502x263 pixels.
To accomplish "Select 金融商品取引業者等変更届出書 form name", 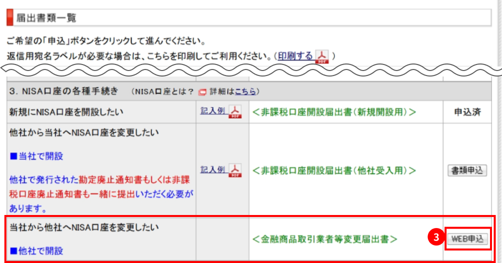I will coord(325,239).
